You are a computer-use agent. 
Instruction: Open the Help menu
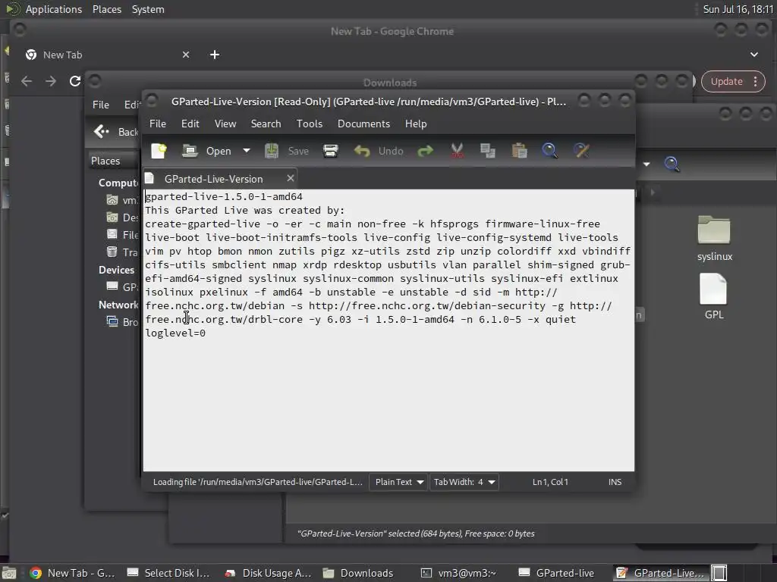tap(416, 124)
